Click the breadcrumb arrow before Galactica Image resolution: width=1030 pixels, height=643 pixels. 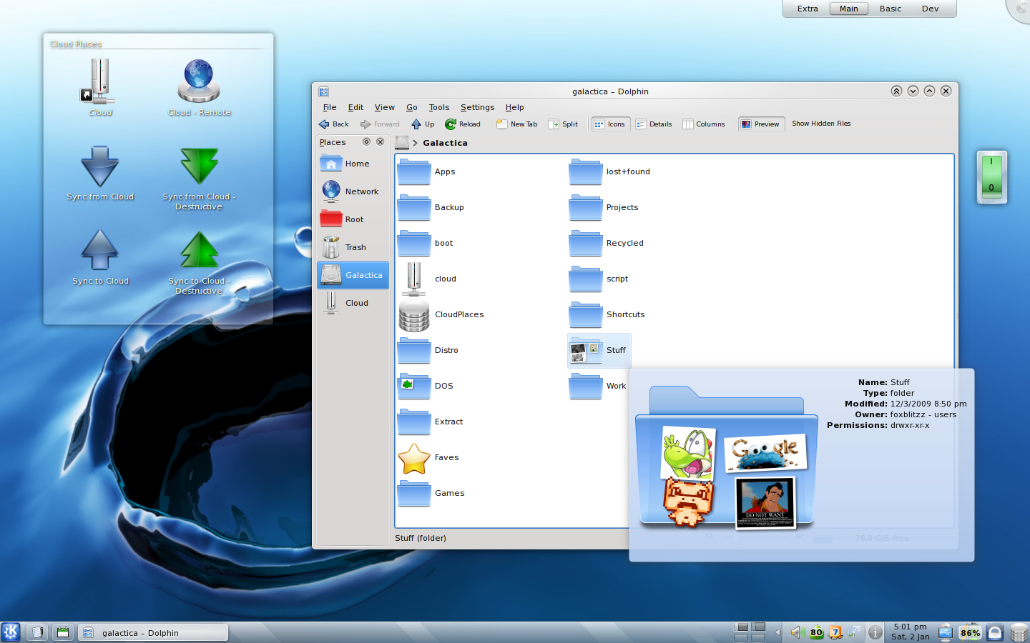point(415,143)
